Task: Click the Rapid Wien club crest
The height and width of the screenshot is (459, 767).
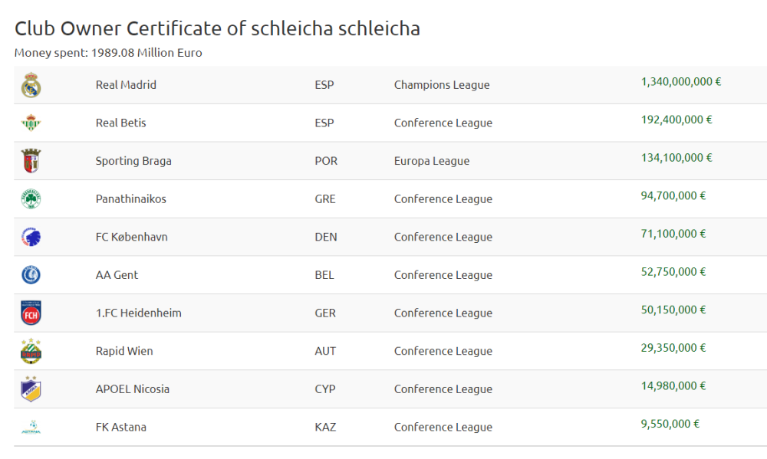Action: (x=31, y=351)
